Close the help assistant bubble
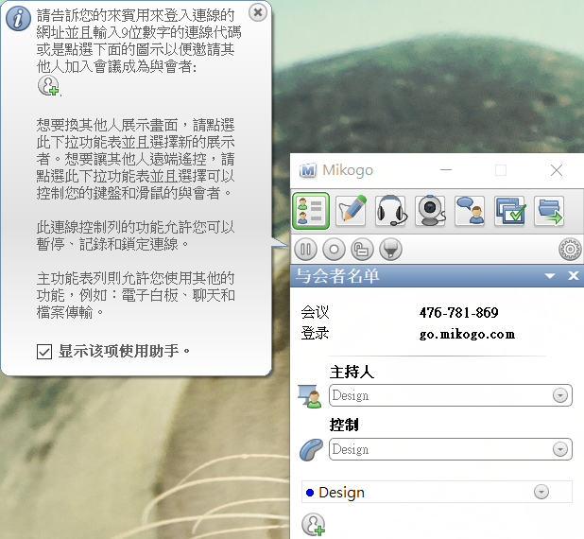 [x=258, y=12]
